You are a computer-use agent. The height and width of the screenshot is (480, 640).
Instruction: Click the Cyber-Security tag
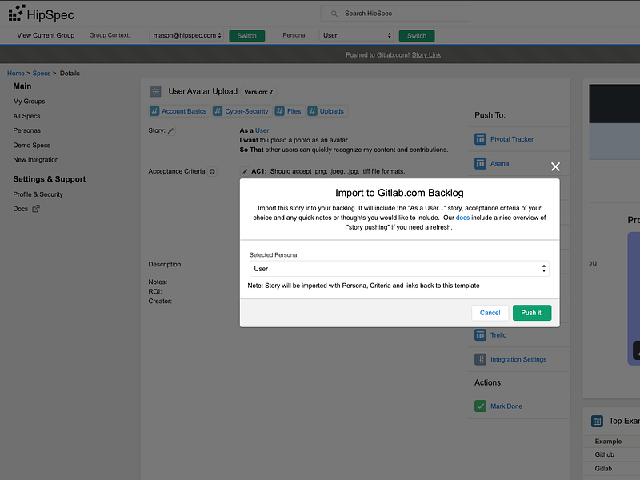(x=242, y=111)
